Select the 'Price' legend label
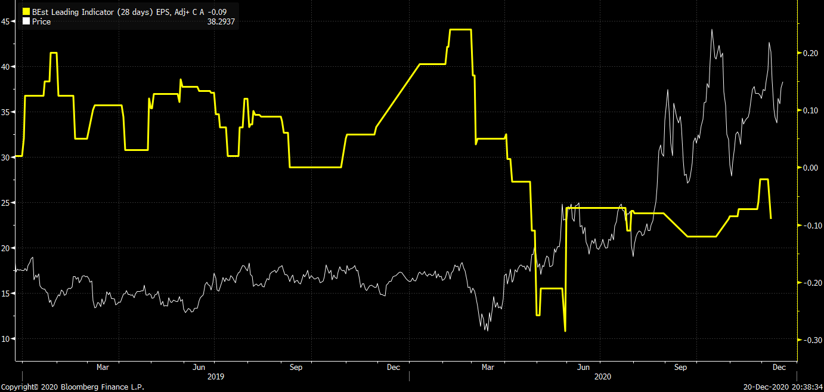The height and width of the screenshot is (392, 824). (x=41, y=21)
